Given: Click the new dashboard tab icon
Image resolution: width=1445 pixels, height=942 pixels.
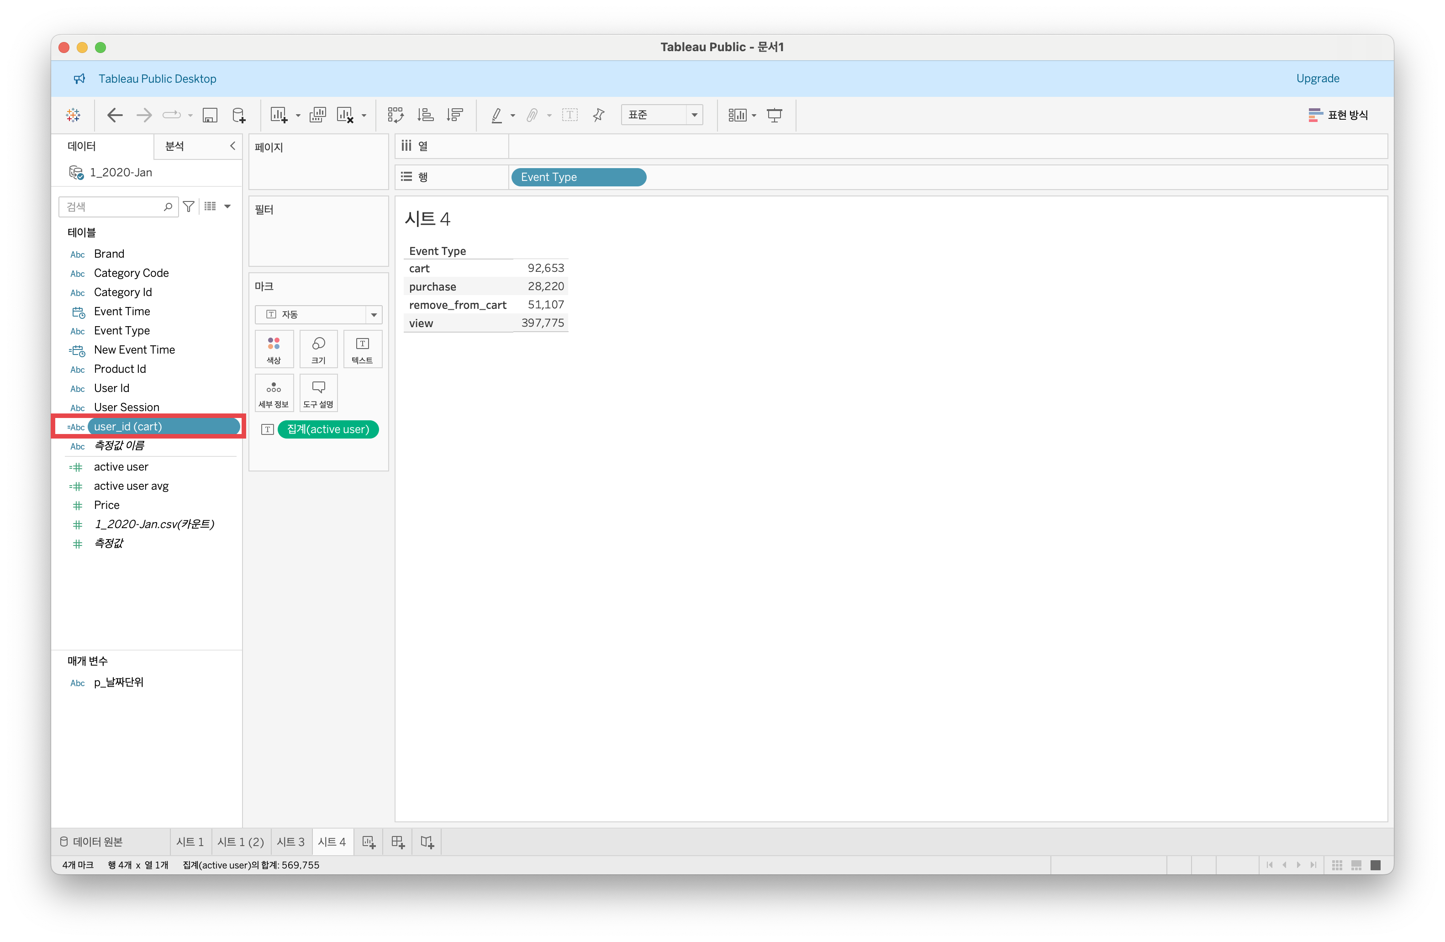Looking at the screenshot, I should click(x=398, y=842).
